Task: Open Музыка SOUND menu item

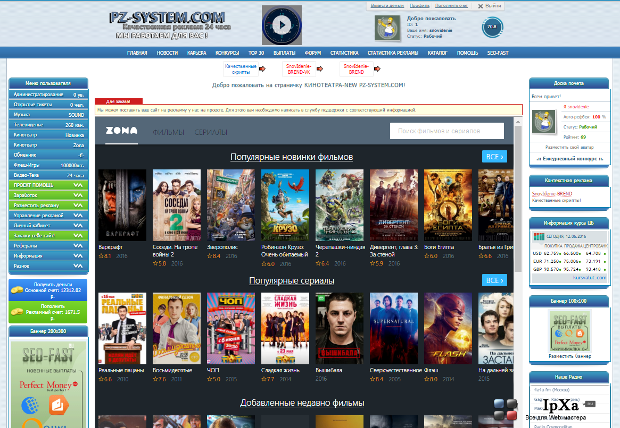Action: [x=48, y=114]
